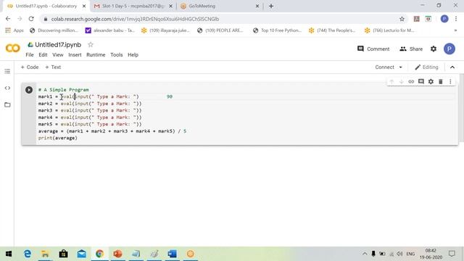Delete the cell with trash icon

point(441,82)
